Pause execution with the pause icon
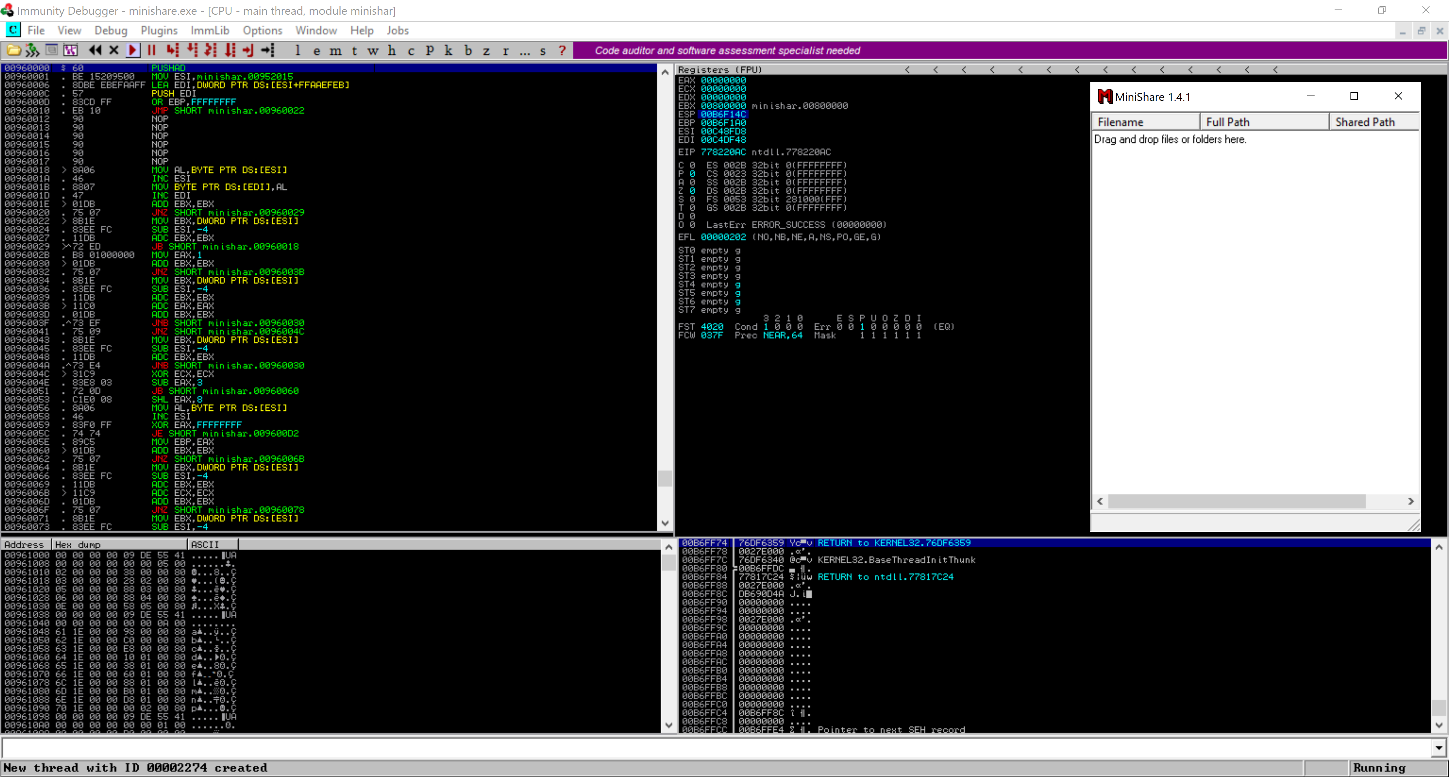The image size is (1449, 777). coord(151,51)
